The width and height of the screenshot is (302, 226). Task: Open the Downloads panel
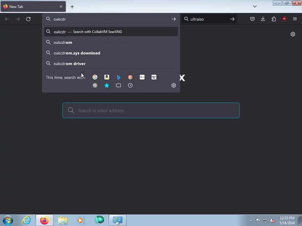[x=263, y=19]
